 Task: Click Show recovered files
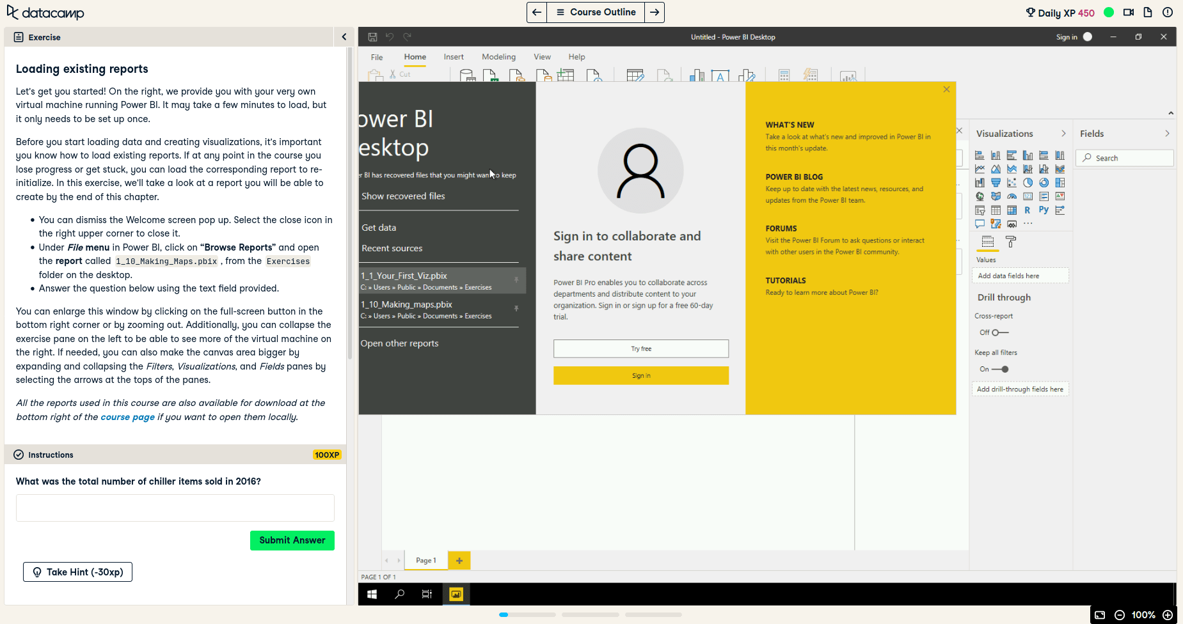click(403, 196)
